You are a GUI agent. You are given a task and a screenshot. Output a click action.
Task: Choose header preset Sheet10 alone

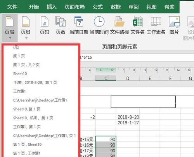(x=41, y=74)
